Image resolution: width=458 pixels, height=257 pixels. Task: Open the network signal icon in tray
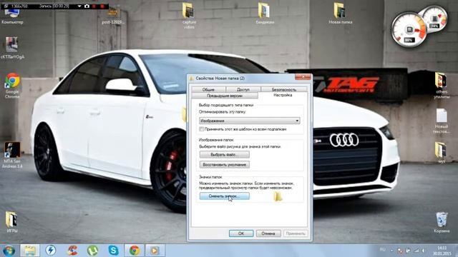pos(416,251)
